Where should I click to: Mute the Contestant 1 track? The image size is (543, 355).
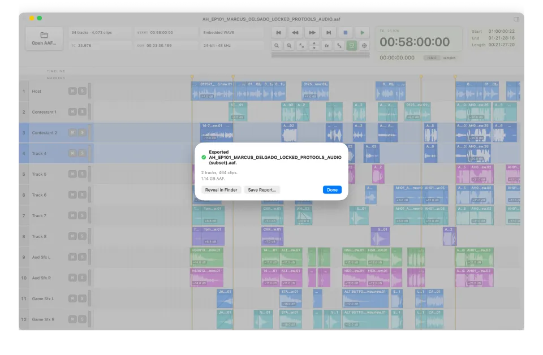tap(72, 112)
